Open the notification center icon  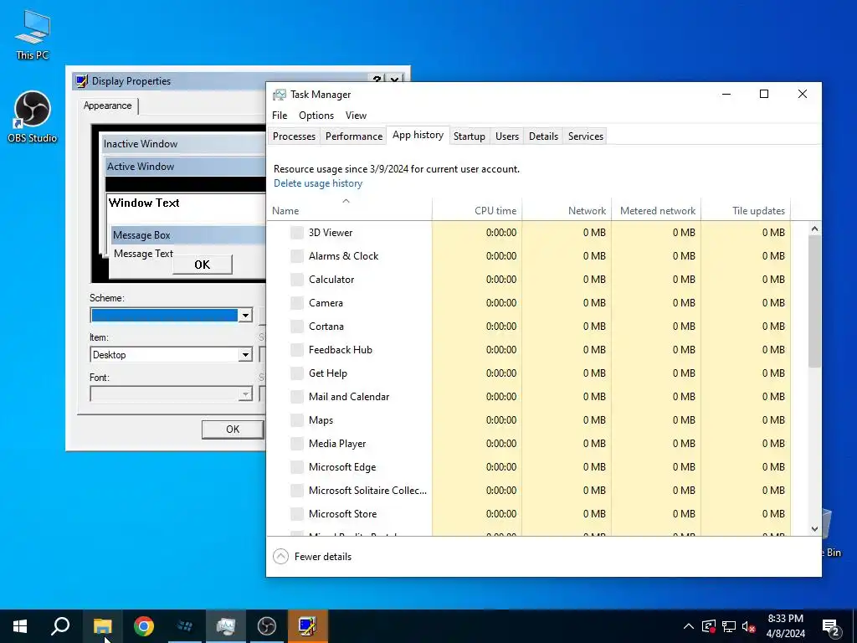pos(831,626)
